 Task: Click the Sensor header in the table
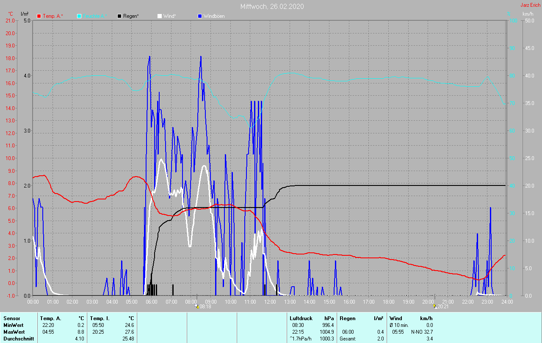pyautogui.click(x=11, y=318)
